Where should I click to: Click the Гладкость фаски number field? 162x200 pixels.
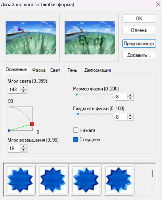point(121,117)
